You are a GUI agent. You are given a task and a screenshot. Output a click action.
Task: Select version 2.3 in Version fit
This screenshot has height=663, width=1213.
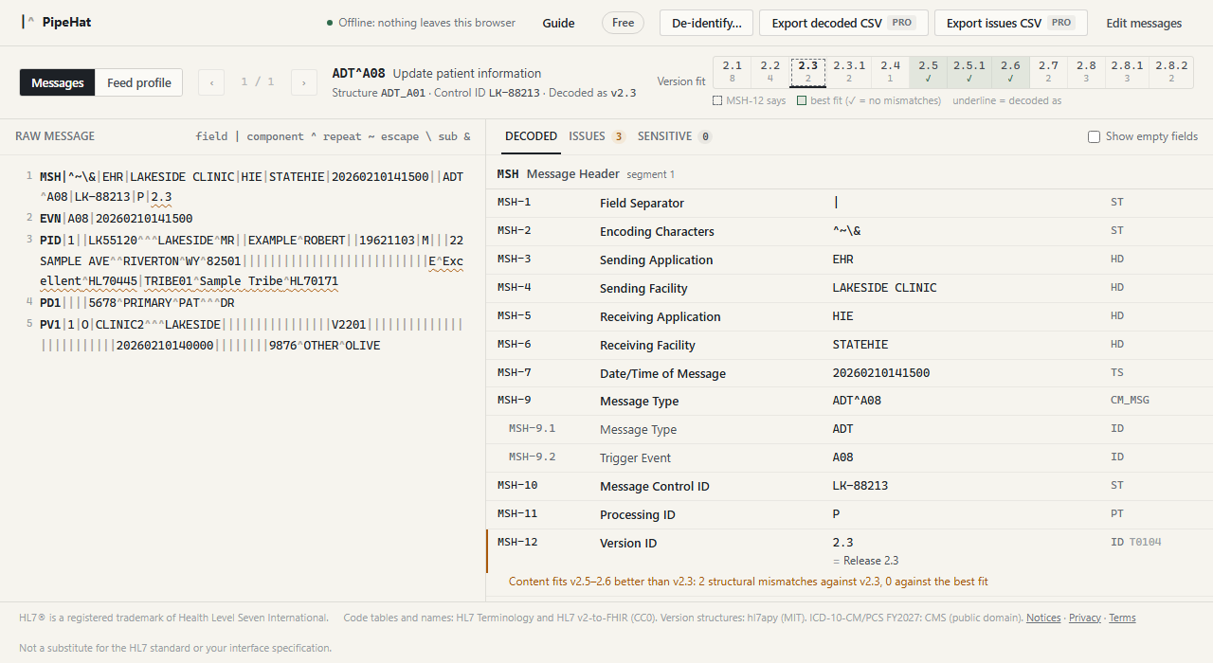point(808,72)
